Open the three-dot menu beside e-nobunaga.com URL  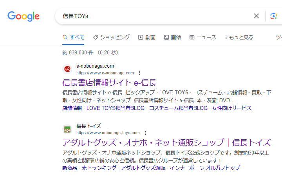139,73
